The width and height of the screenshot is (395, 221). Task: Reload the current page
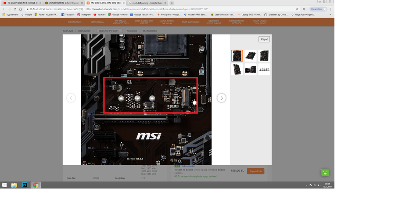point(15,9)
